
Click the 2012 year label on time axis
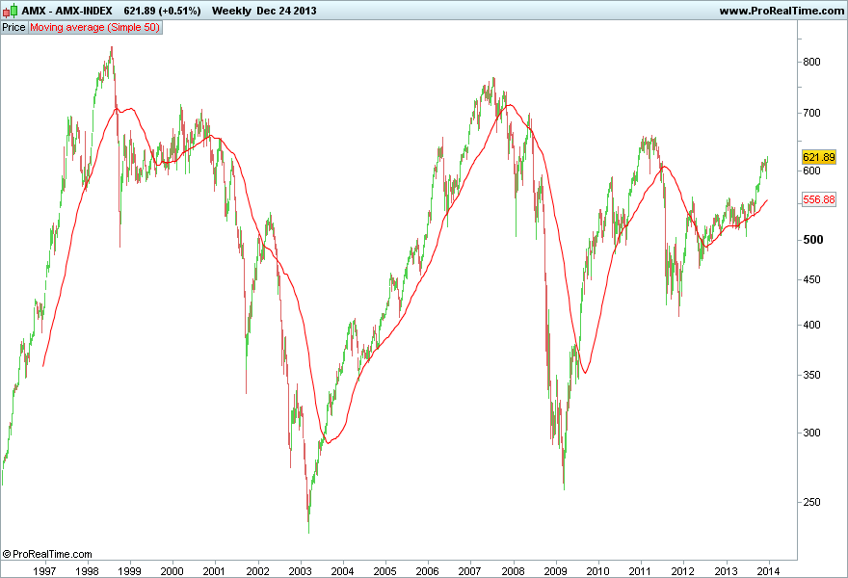pos(682,571)
